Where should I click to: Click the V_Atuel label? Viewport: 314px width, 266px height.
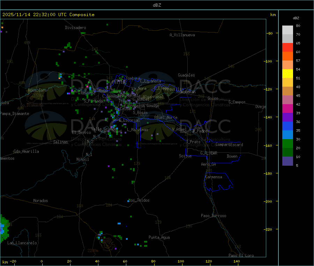(x=179, y=129)
